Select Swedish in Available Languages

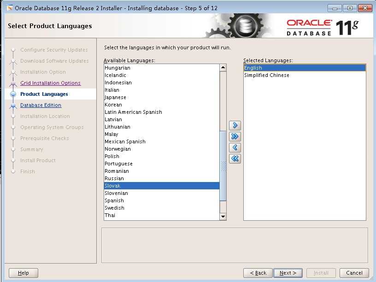coord(162,208)
